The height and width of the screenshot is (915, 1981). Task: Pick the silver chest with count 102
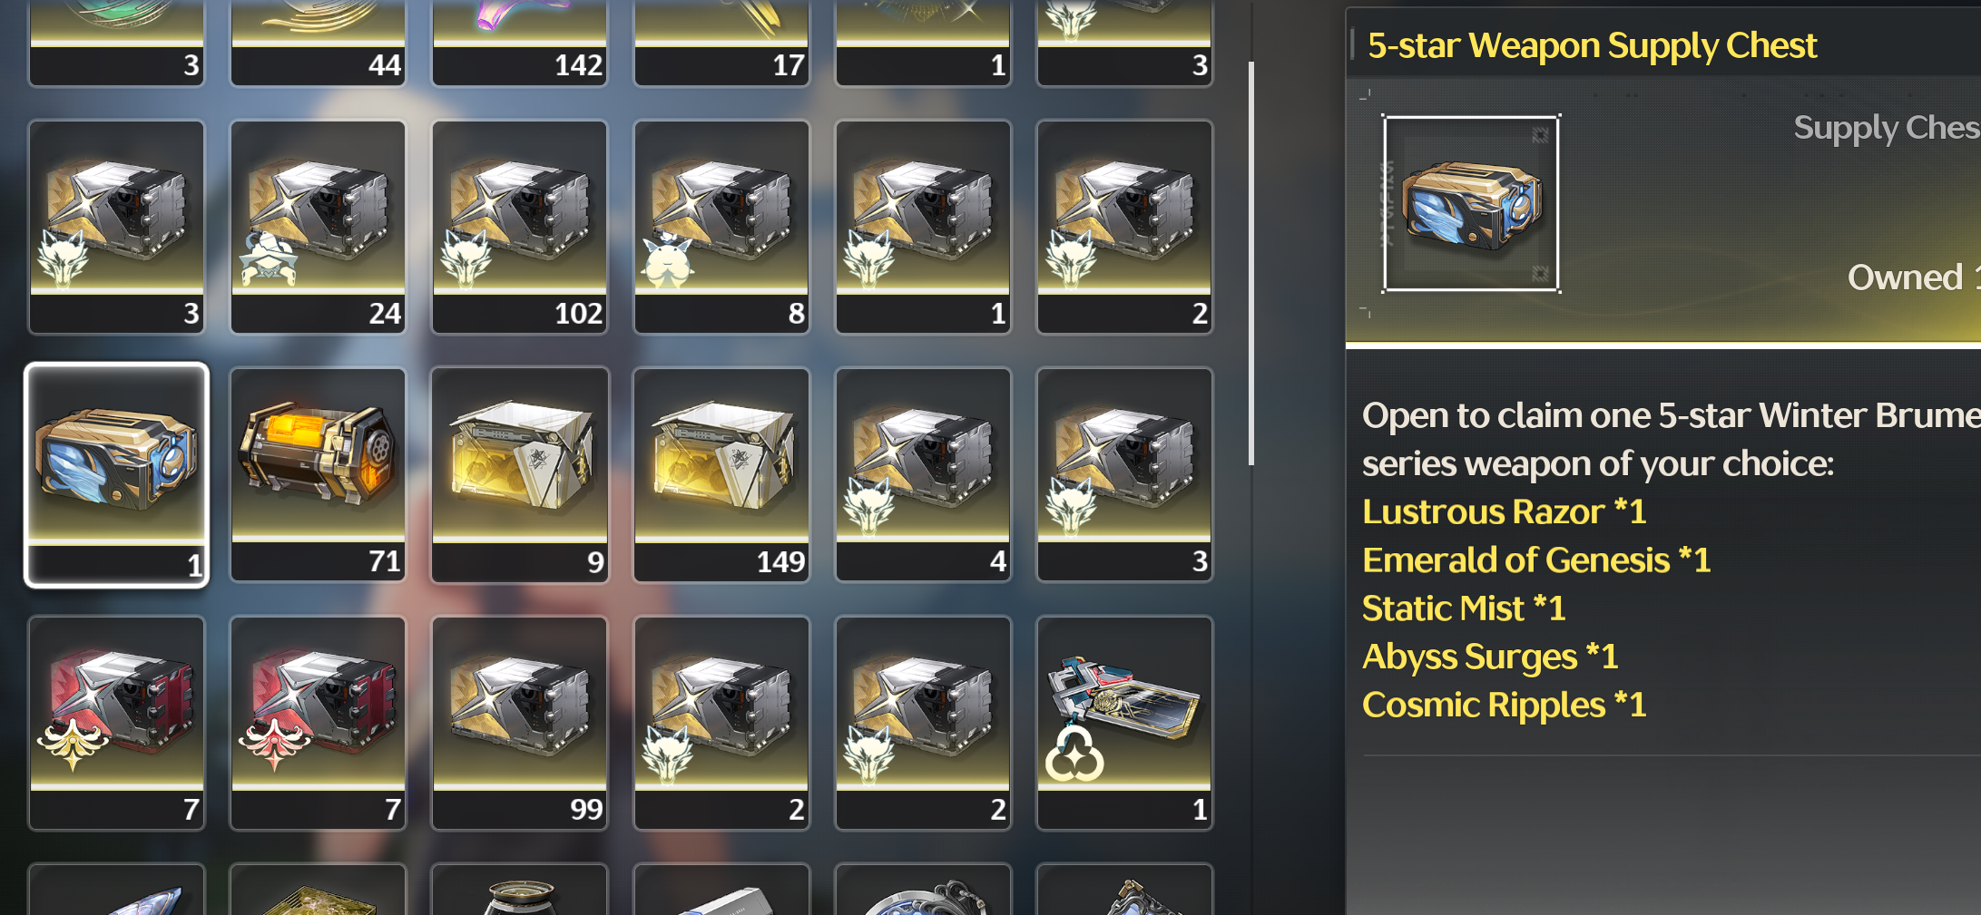point(519,227)
